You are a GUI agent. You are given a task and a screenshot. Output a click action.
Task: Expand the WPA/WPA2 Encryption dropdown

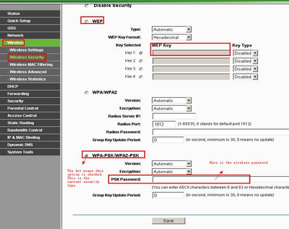(x=171, y=108)
